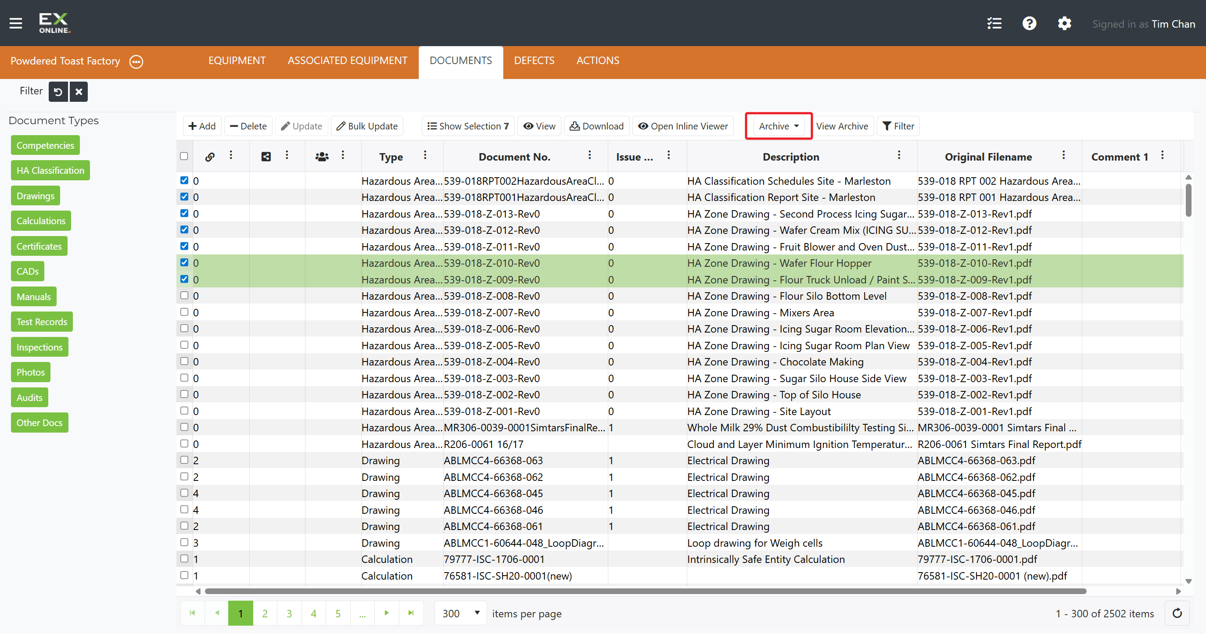Go to the first page
1206x634 pixels.
point(192,613)
